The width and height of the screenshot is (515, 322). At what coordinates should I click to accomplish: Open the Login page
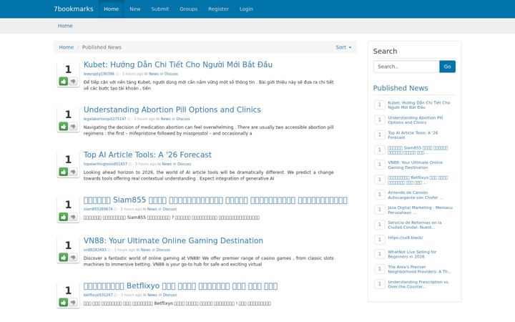tap(246, 9)
